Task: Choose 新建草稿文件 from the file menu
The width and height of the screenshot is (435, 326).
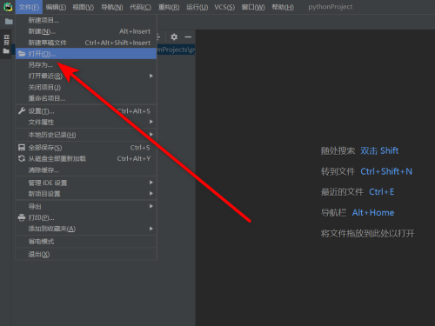Action: [x=86, y=43]
